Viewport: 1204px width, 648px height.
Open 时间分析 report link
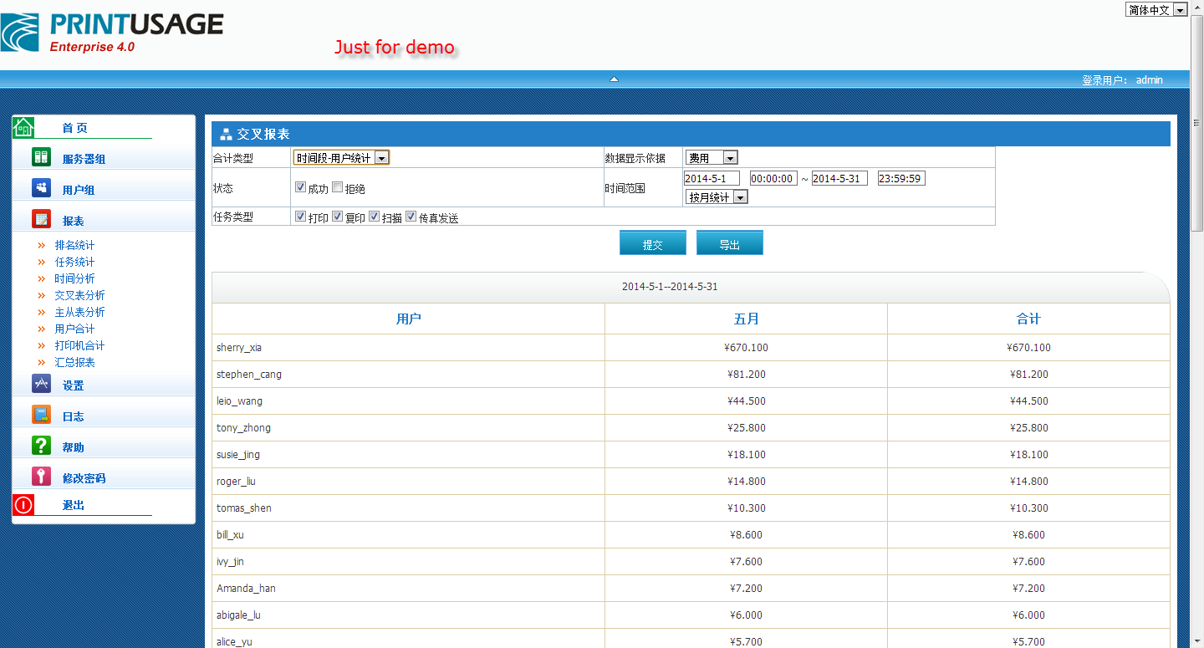click(x=75, y=278)
